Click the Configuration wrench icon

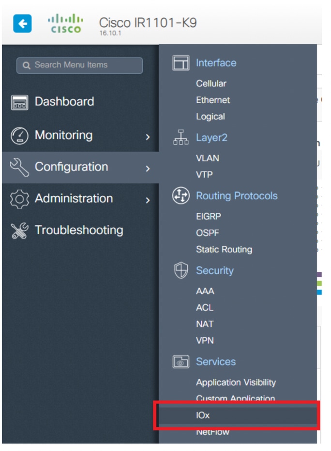coord(19,168)
